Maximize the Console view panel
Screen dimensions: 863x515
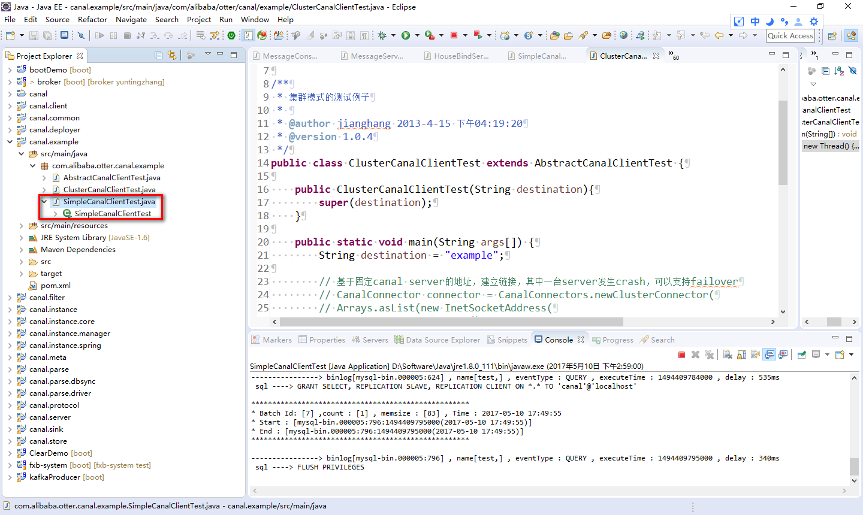849,338
